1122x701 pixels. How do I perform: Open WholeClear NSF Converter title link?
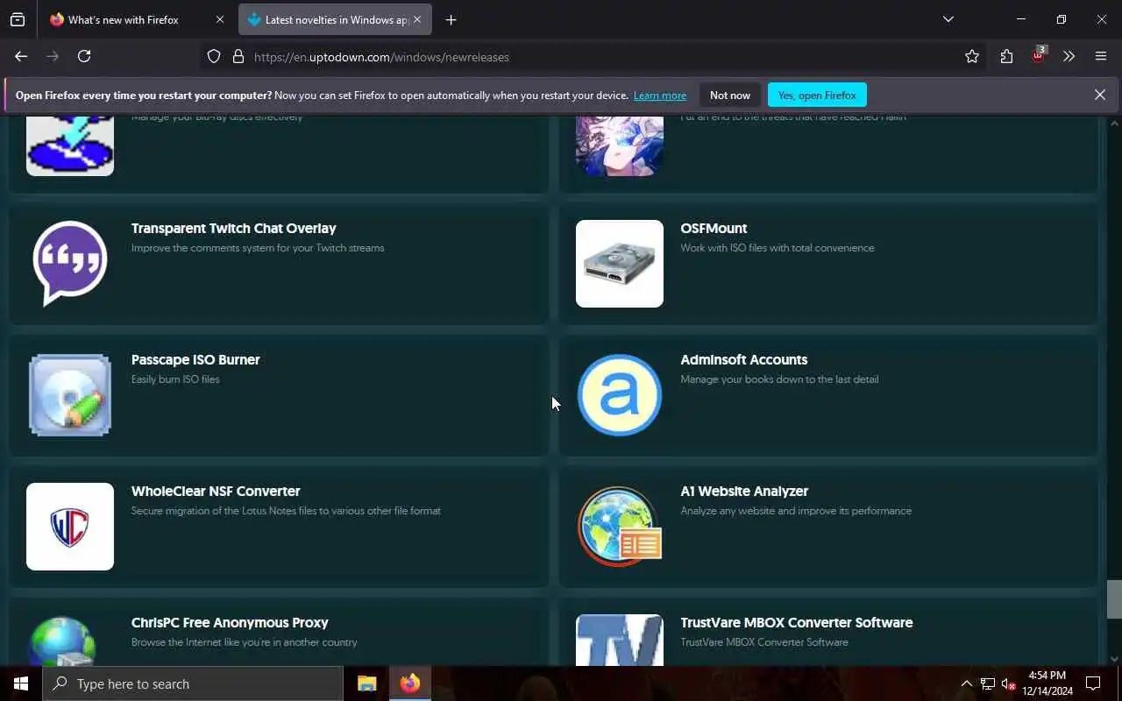[216, 492]
